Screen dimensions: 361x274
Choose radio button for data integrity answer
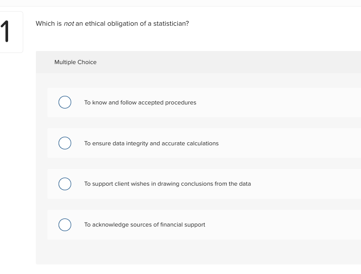65,143
